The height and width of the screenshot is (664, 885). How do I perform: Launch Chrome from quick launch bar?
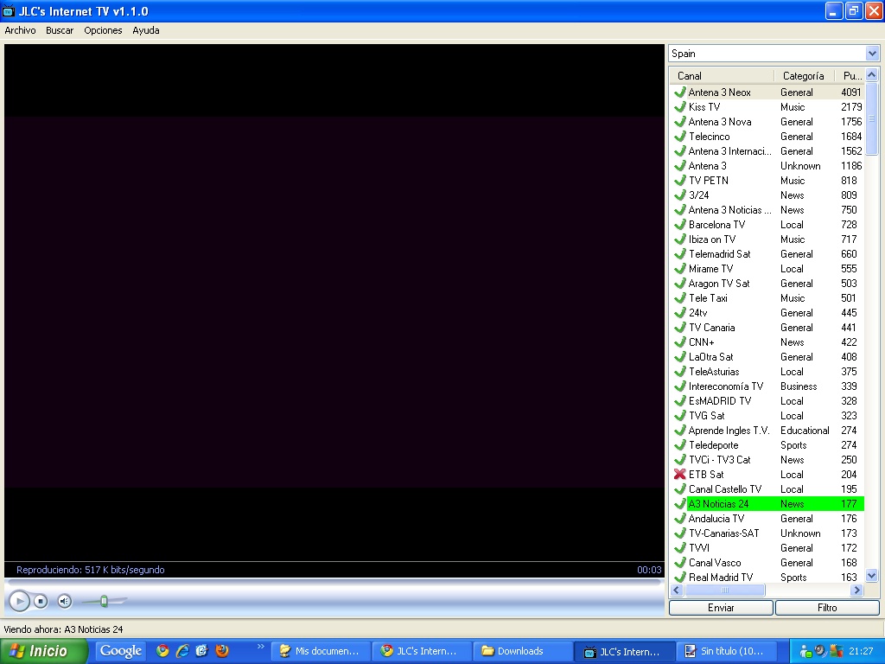pos(162,650)
